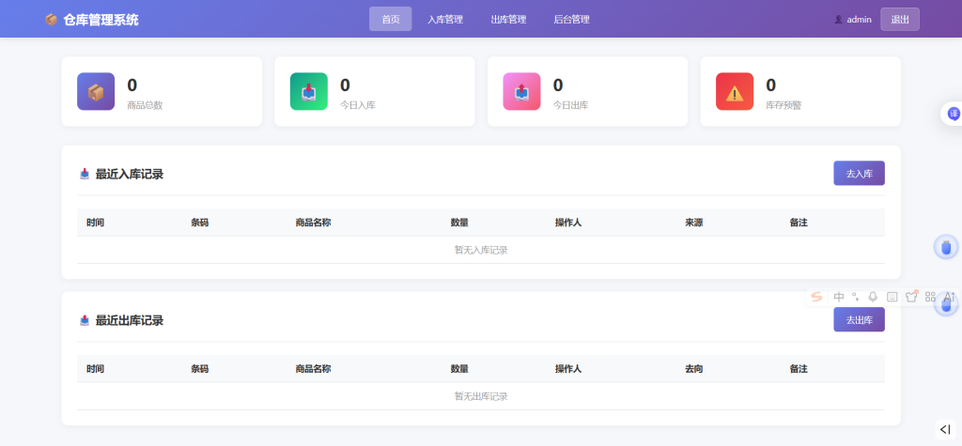Viewport: 962px width, 446px height.
Task: Click 操作人 header in inbound table
Action: point(568,223)
